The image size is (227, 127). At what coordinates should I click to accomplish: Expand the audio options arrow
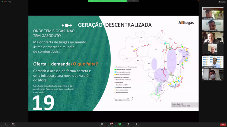[8, 124]
